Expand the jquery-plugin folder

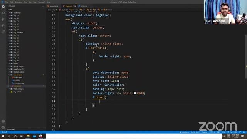(x=18, y=66)
